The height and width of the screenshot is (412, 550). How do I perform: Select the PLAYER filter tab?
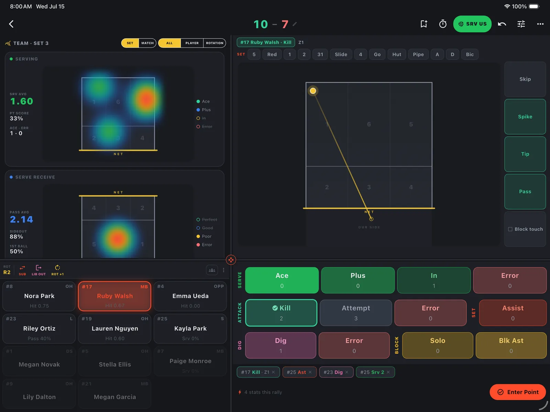click(192, 43)
